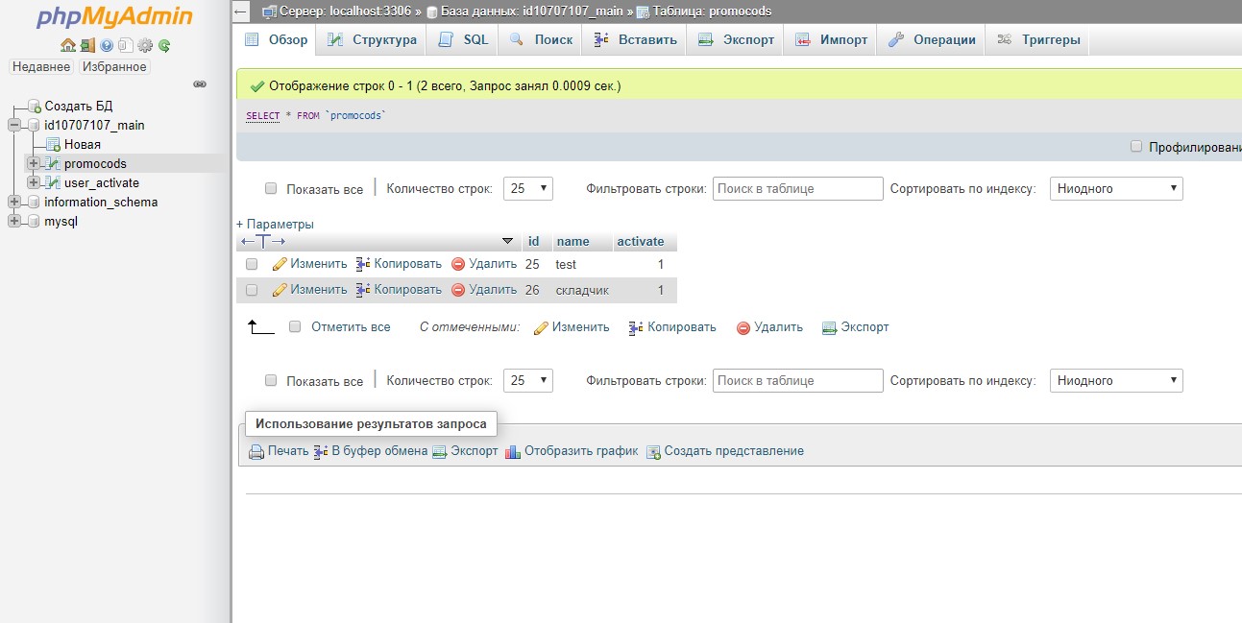
Task: Click pencil edit icon for row test
Action: click(x=280, y=264)
